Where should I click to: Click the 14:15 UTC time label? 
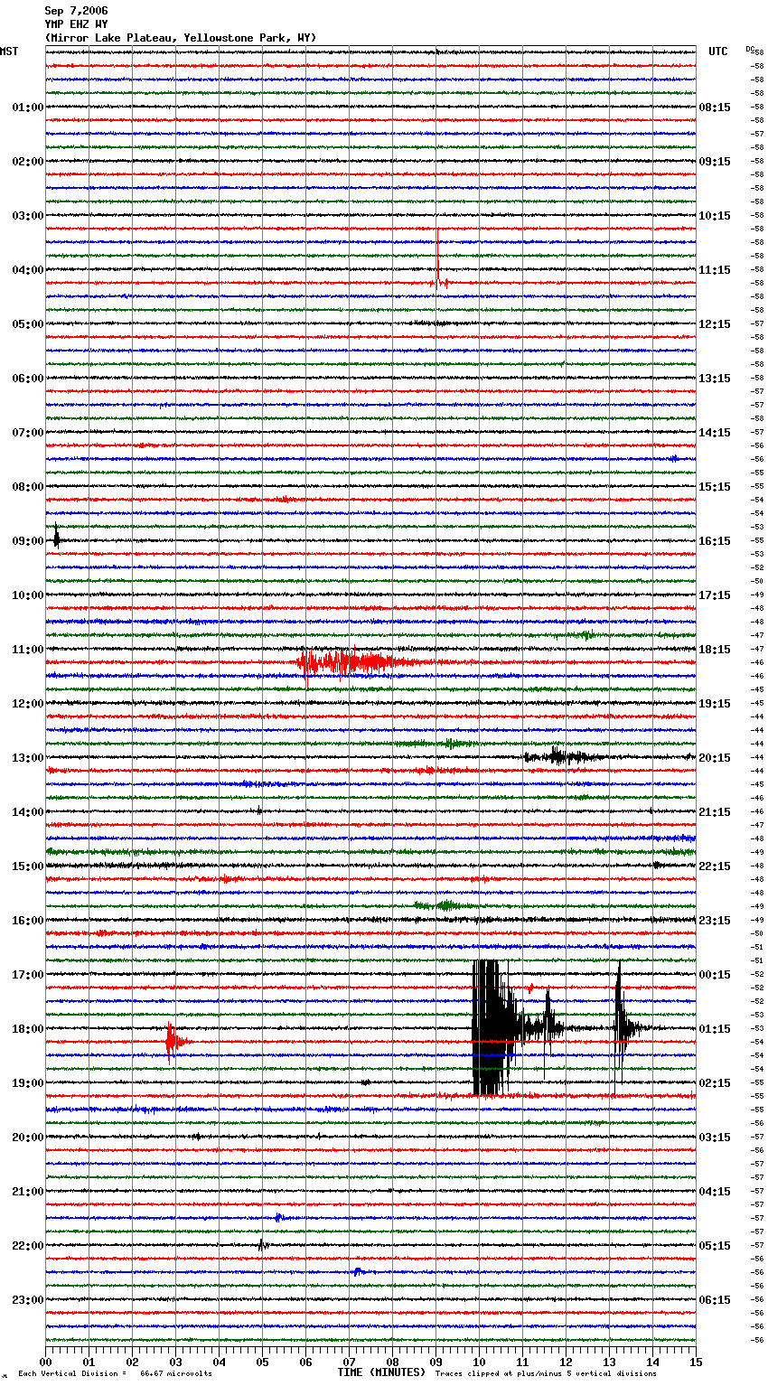(x=715, y=433)
